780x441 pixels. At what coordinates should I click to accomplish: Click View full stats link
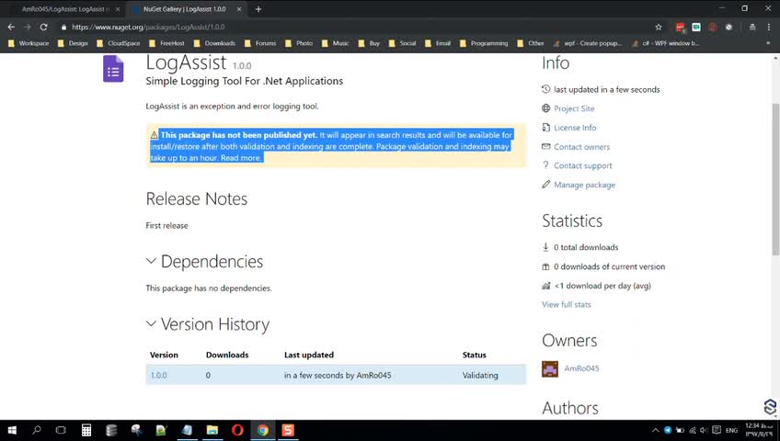(x=567, y=304)
